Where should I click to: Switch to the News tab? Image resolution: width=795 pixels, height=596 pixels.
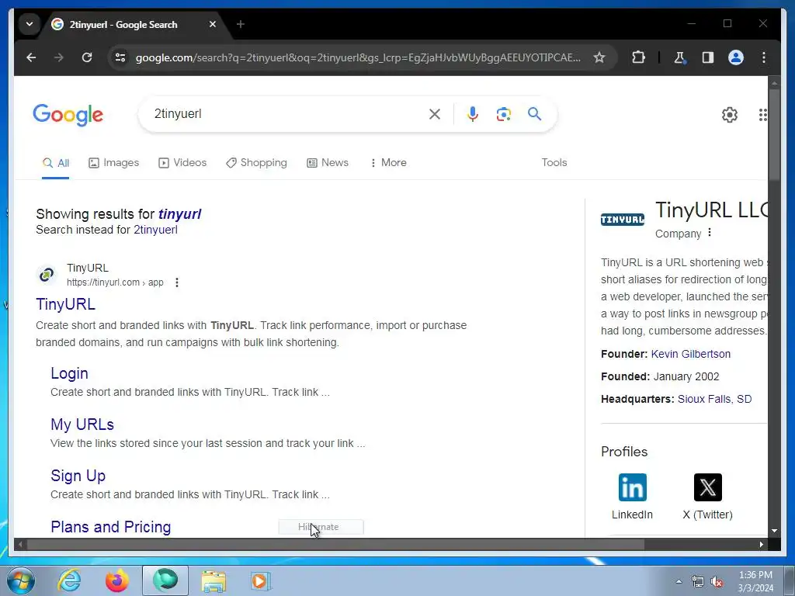point(328,163)
